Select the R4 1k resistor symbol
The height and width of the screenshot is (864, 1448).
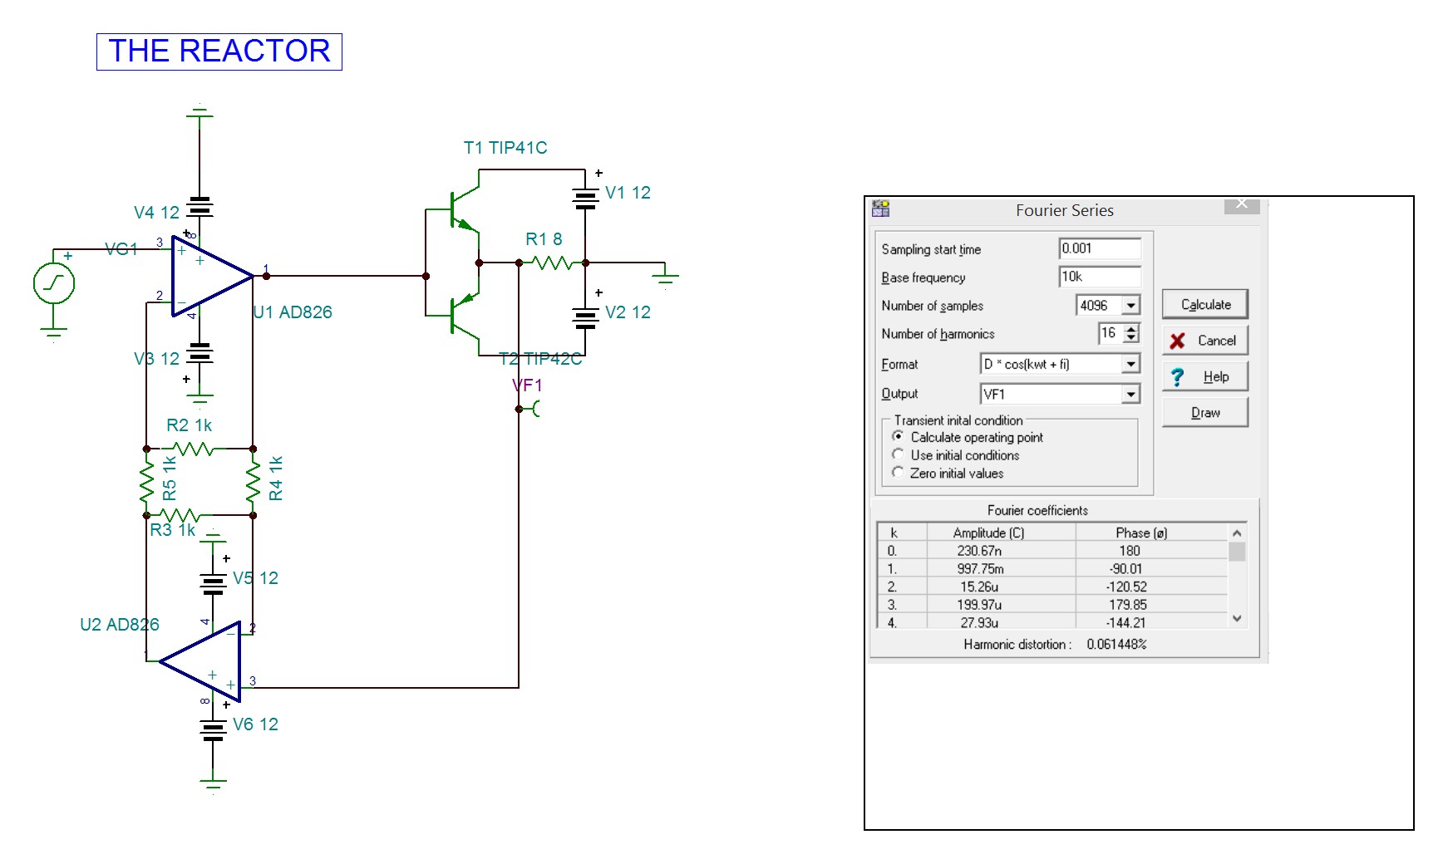253,482
